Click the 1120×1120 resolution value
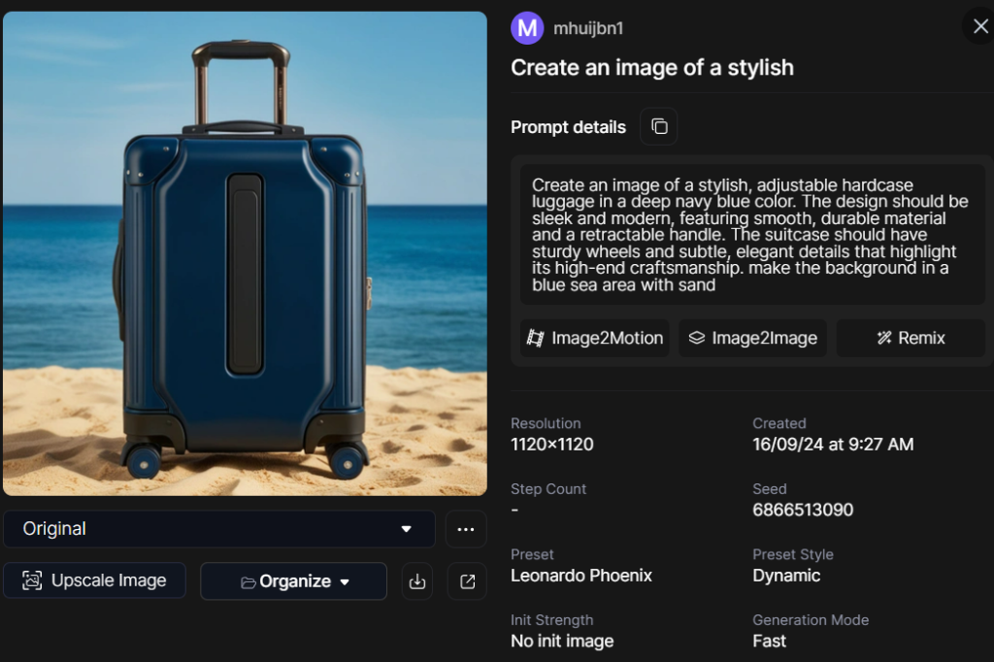 552,445
